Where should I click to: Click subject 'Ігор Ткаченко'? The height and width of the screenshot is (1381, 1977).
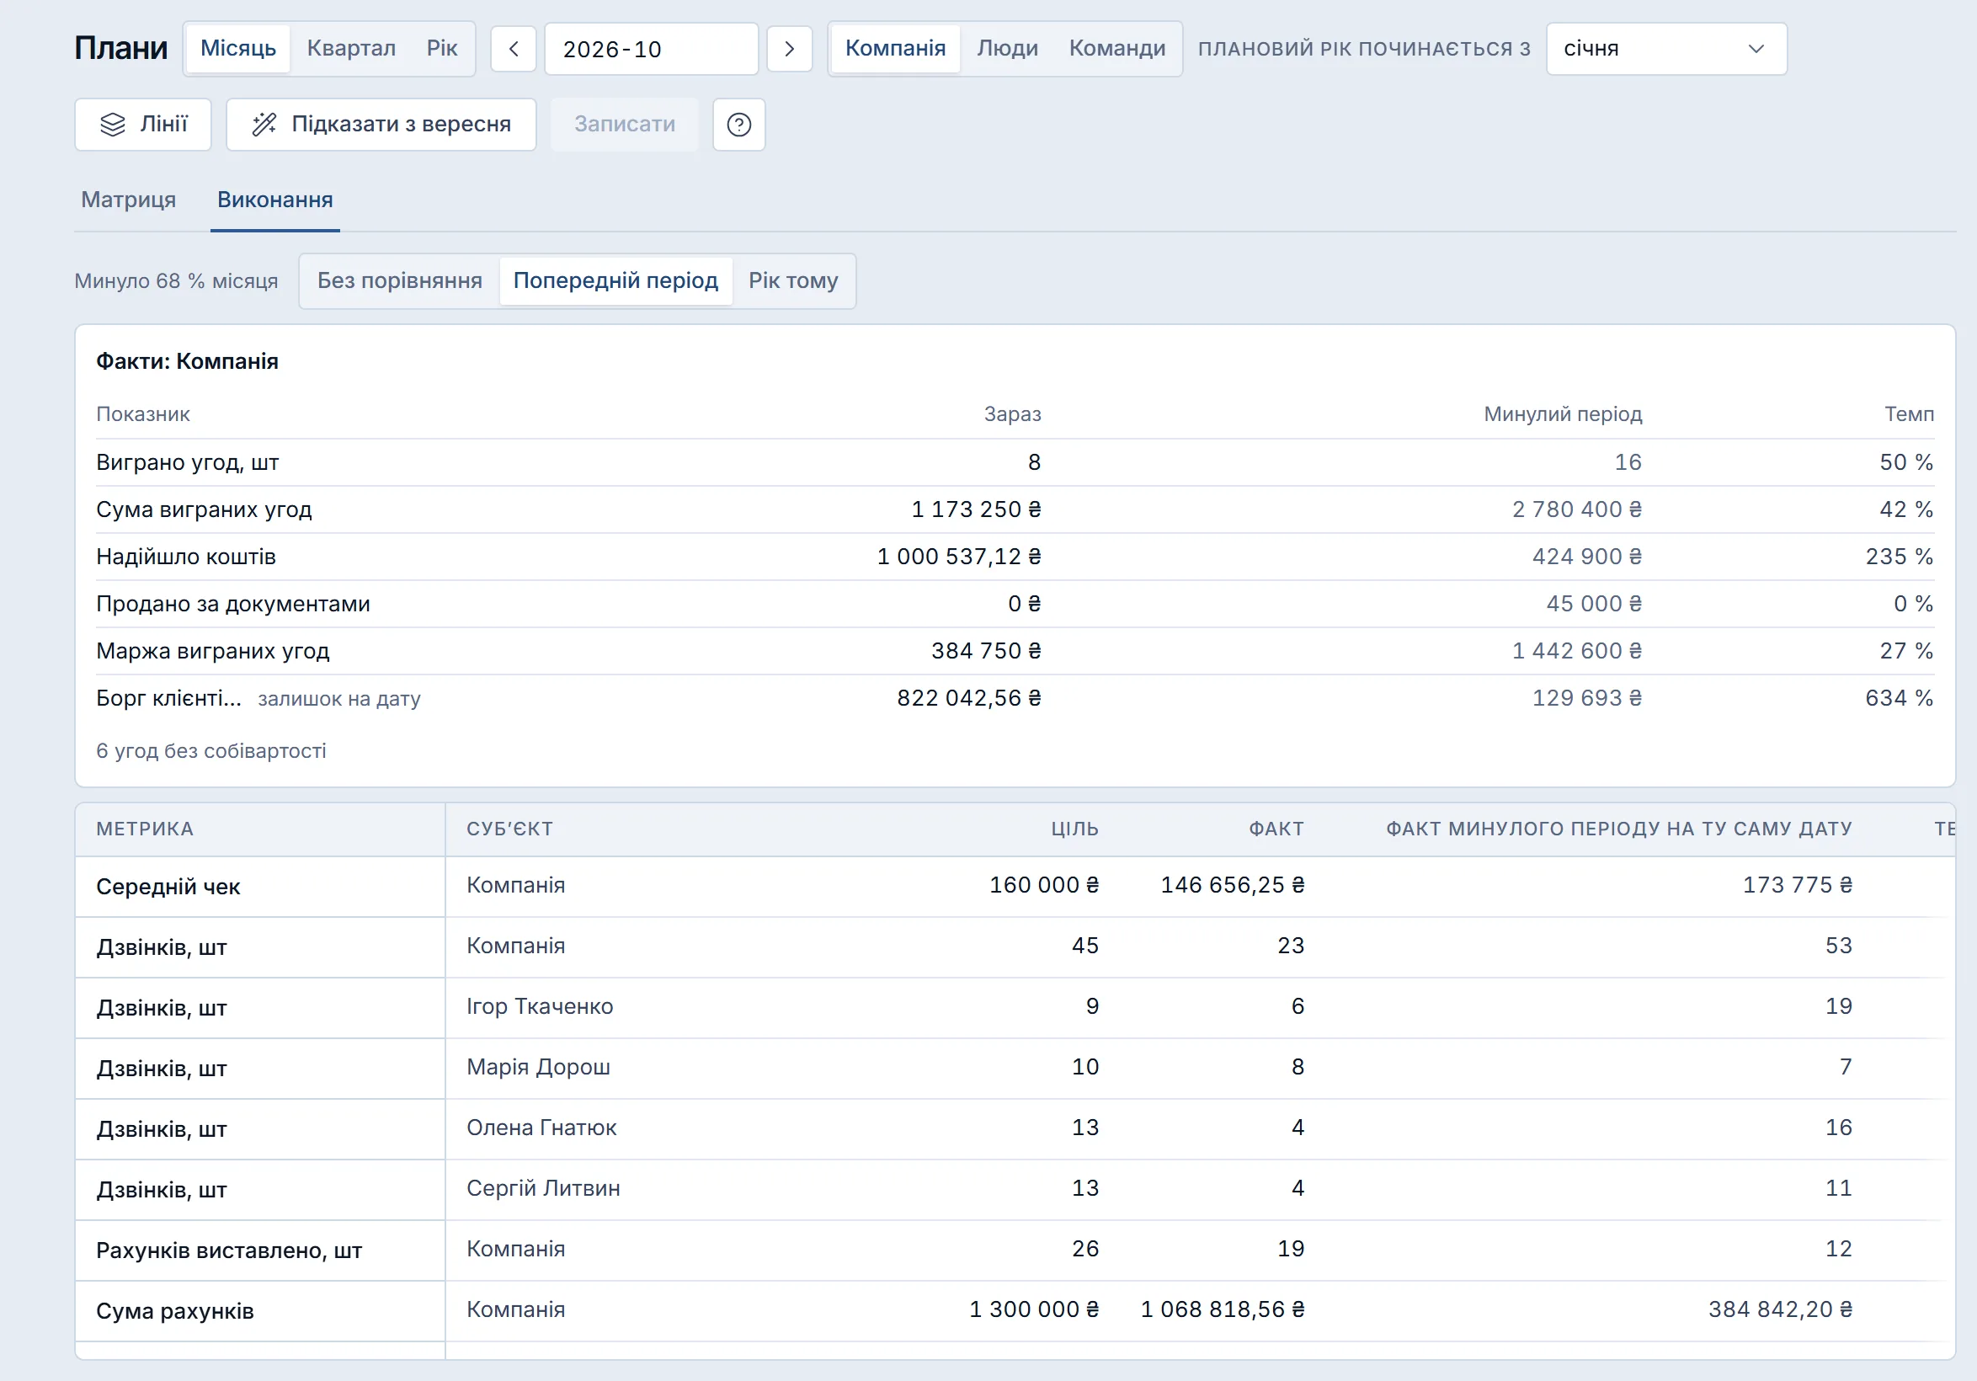[x=540, y=1006]
